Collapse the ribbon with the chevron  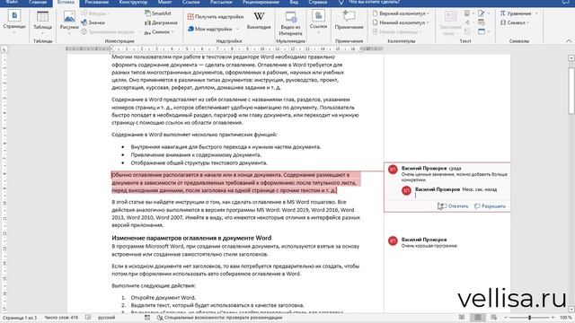(x=569, y=41)
